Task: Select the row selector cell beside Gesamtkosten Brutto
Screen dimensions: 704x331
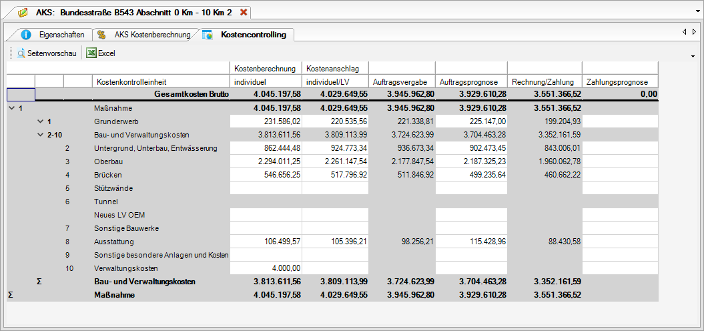Action: point(21,95)
